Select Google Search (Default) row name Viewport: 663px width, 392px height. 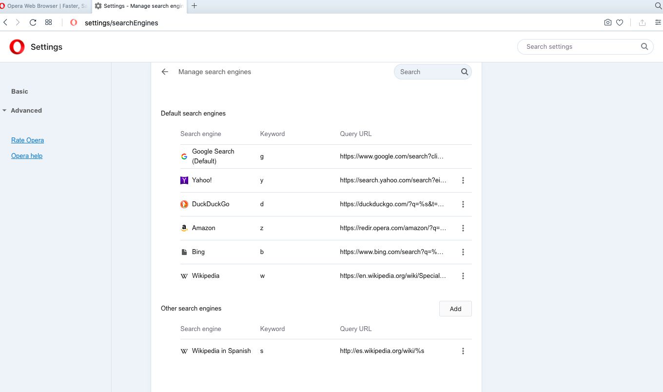pyautogui.click(x=213, y=156)
